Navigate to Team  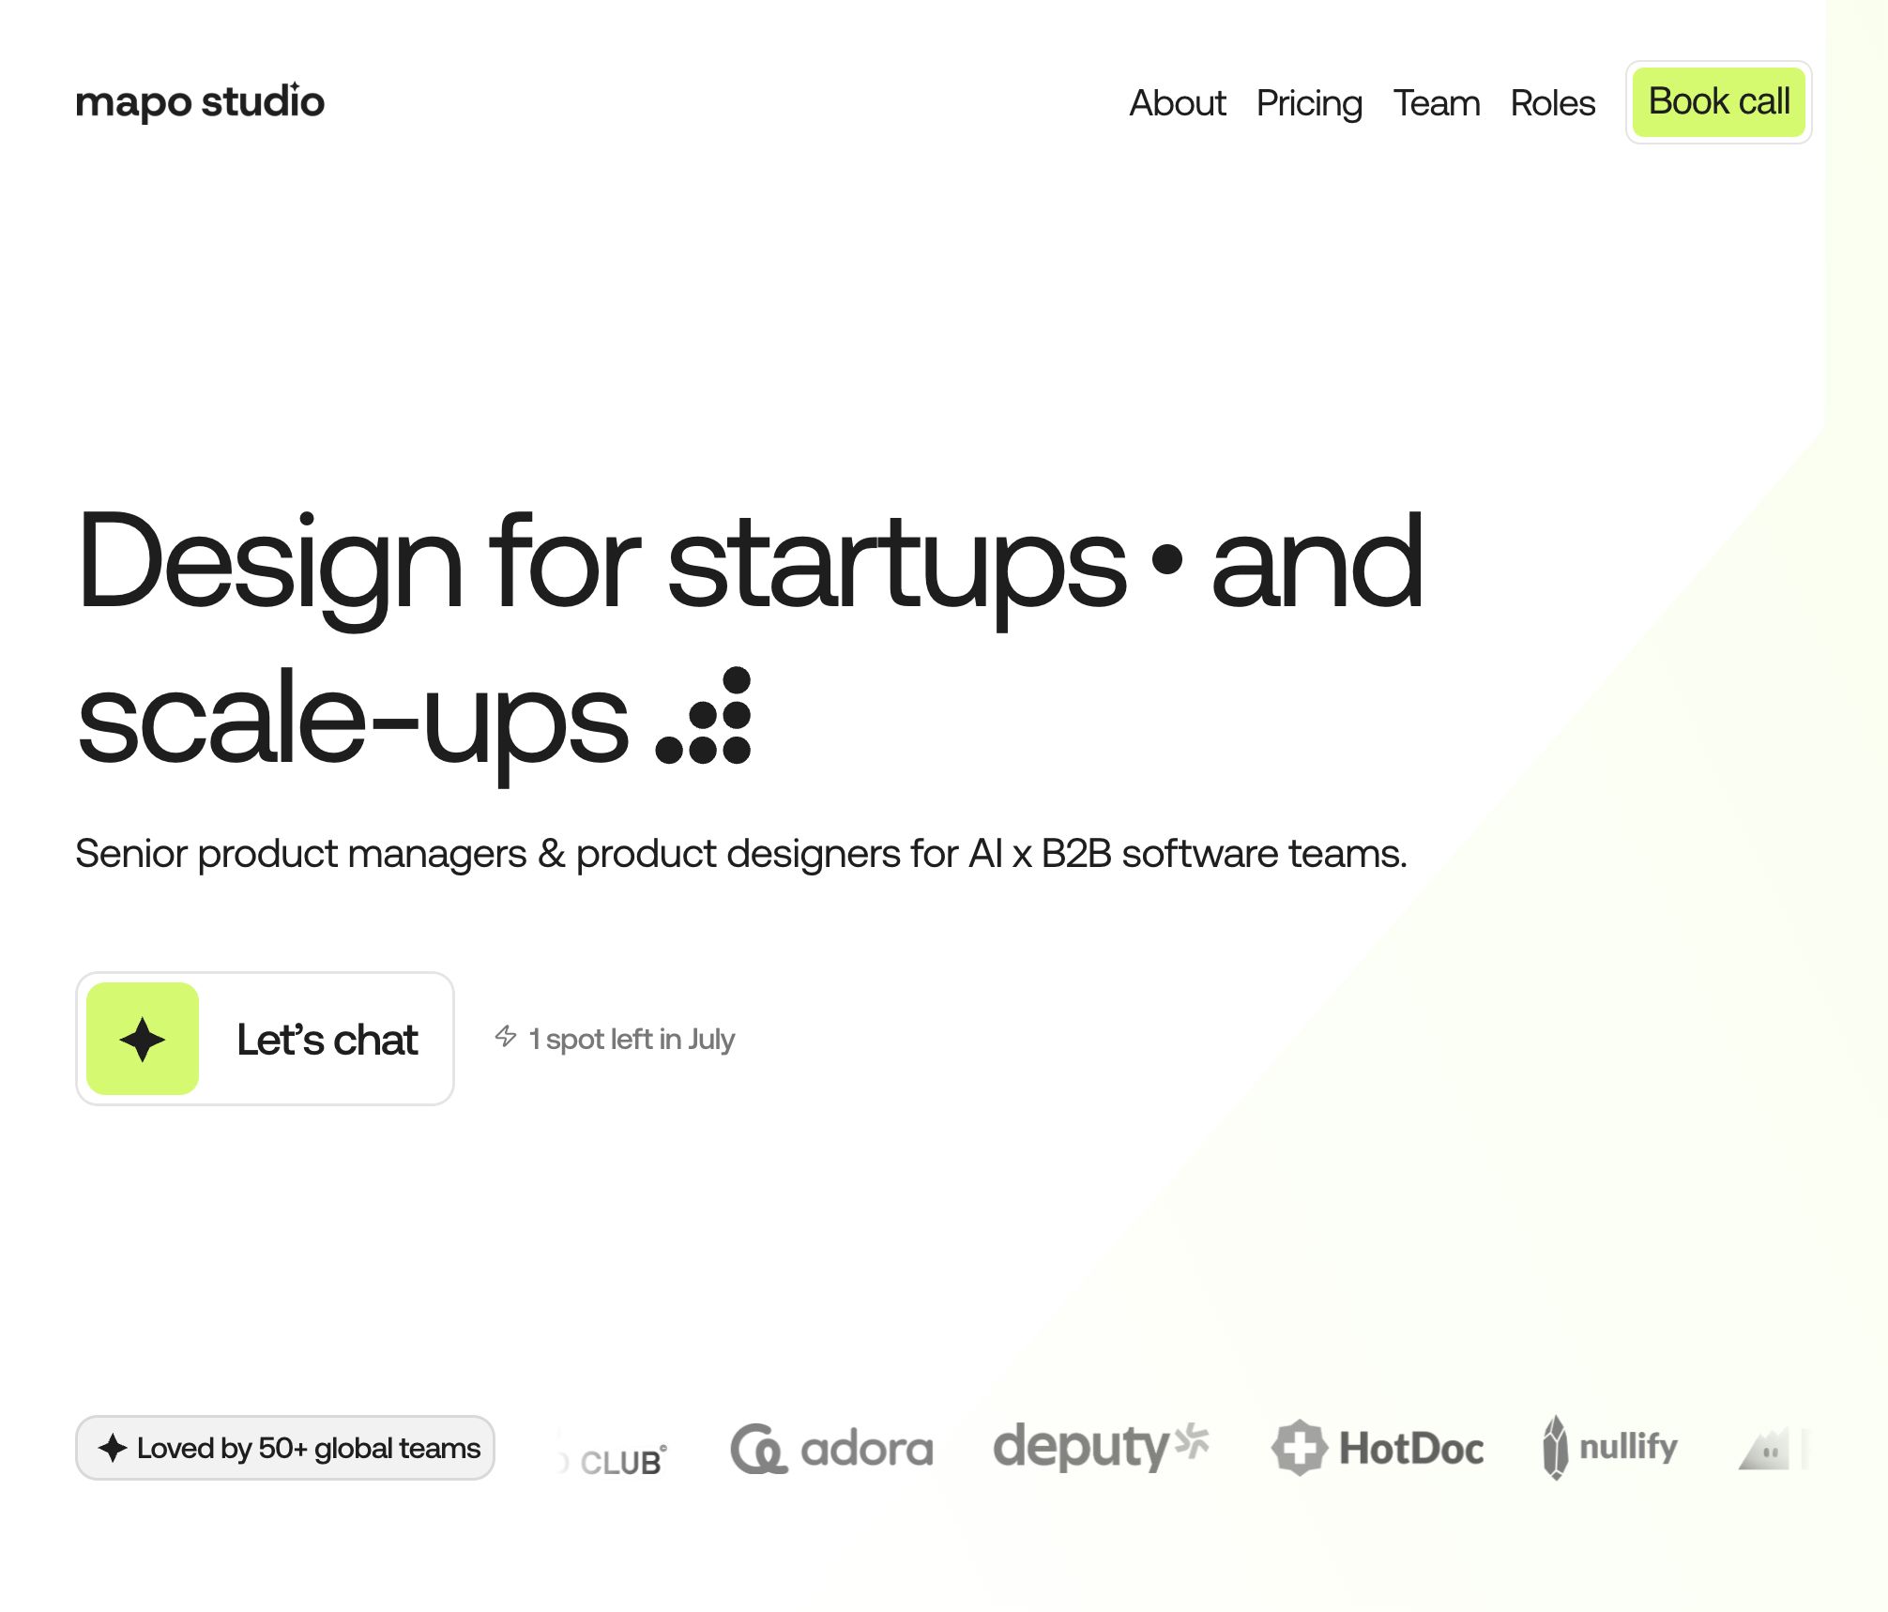[x=1436, y=103]
